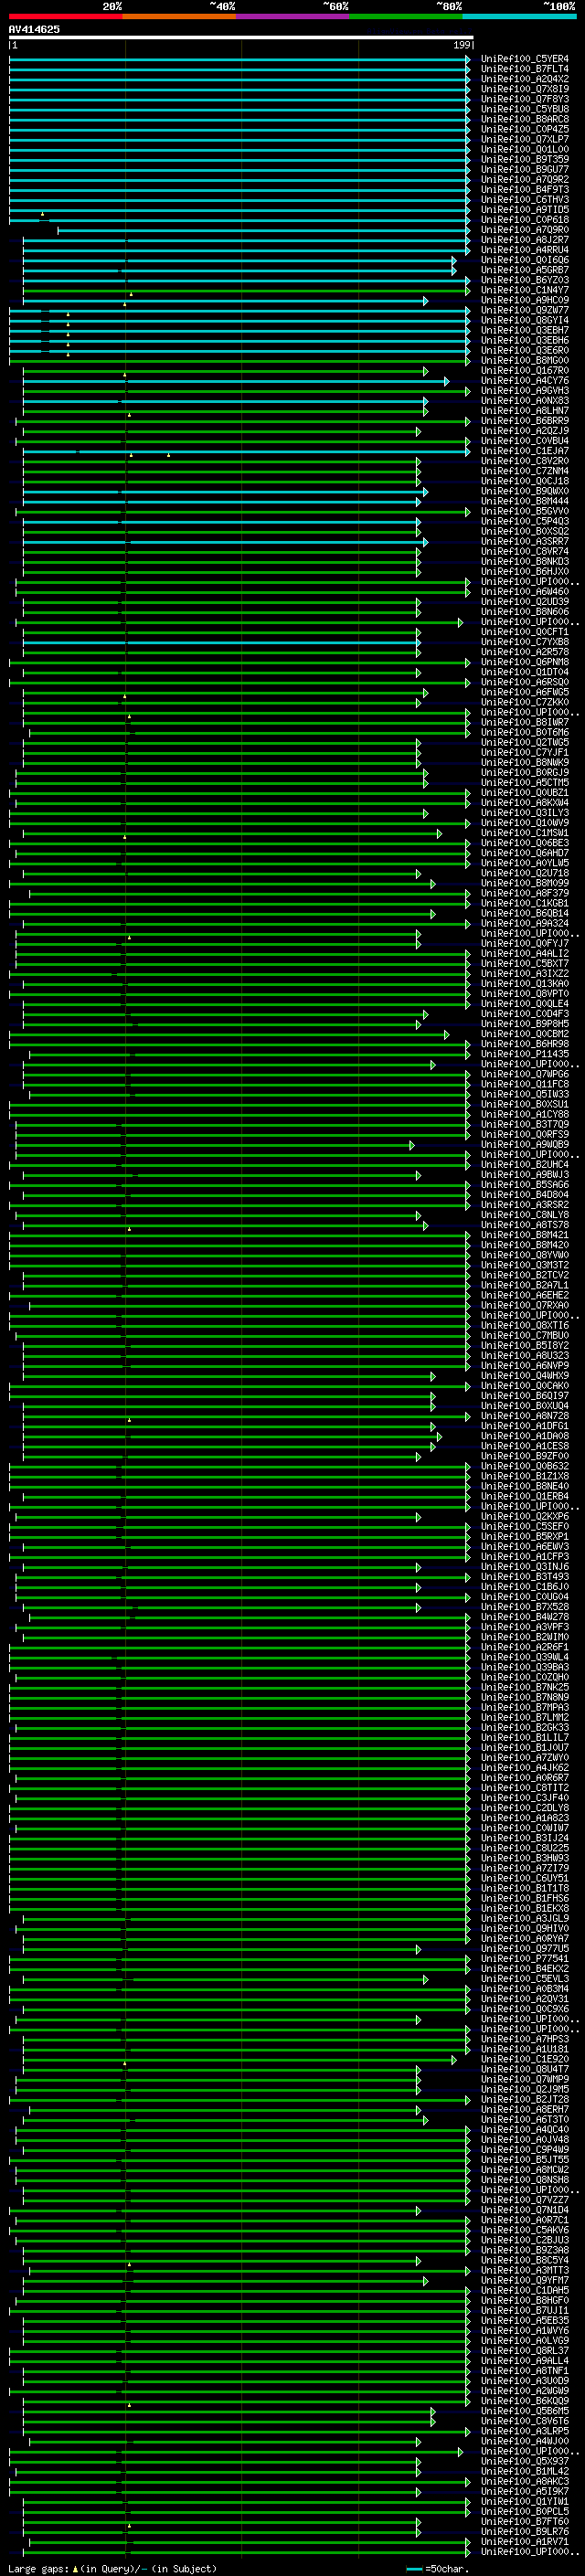Click UniRef100_B8M099 label
The width and height of the screenshot is (585, 2576).
pos(524,883)
